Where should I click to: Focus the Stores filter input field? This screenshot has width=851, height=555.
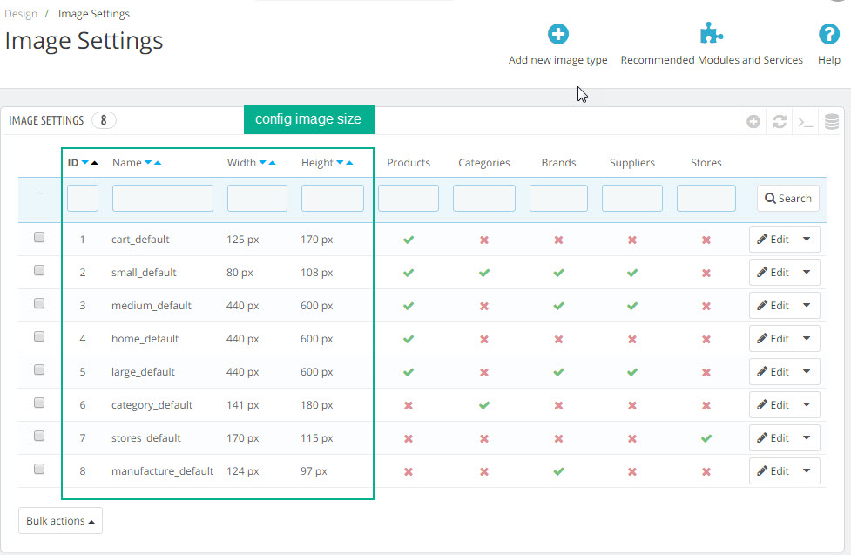coord(706,199)
